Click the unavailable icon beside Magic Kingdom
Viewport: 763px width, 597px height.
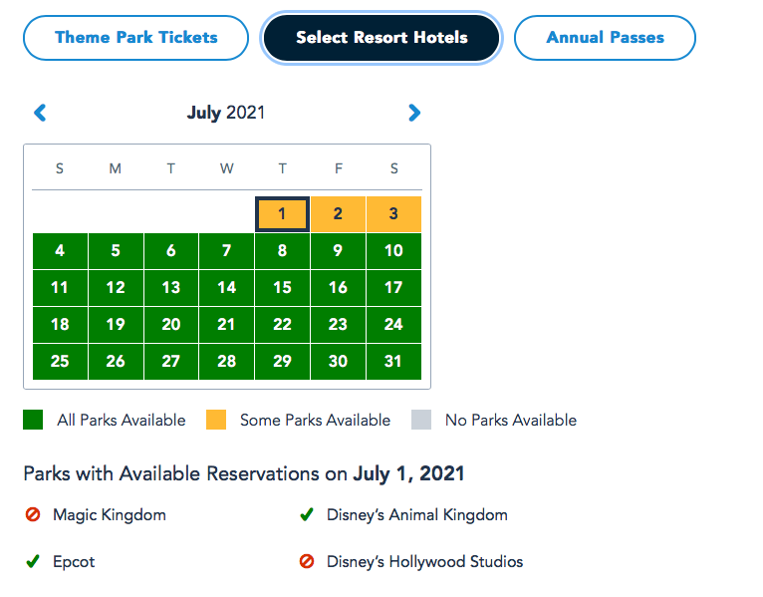pos(32,515)
